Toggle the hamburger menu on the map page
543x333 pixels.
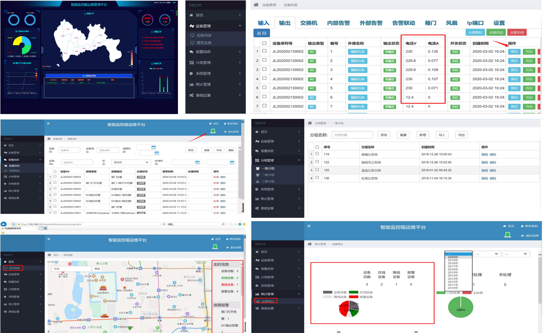coord(49,239)
